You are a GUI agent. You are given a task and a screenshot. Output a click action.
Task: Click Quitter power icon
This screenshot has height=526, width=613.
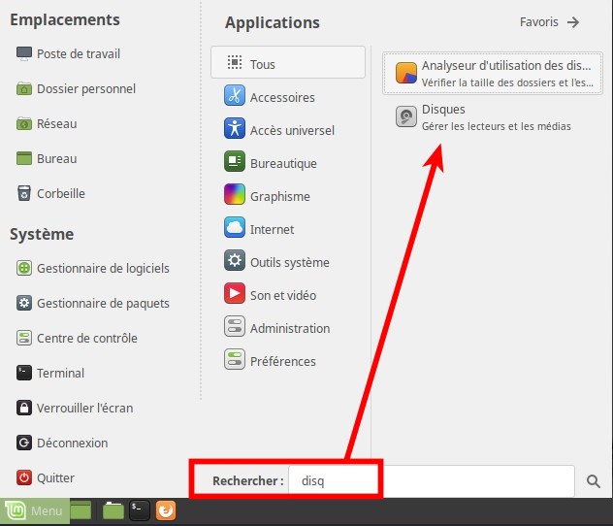25,477
